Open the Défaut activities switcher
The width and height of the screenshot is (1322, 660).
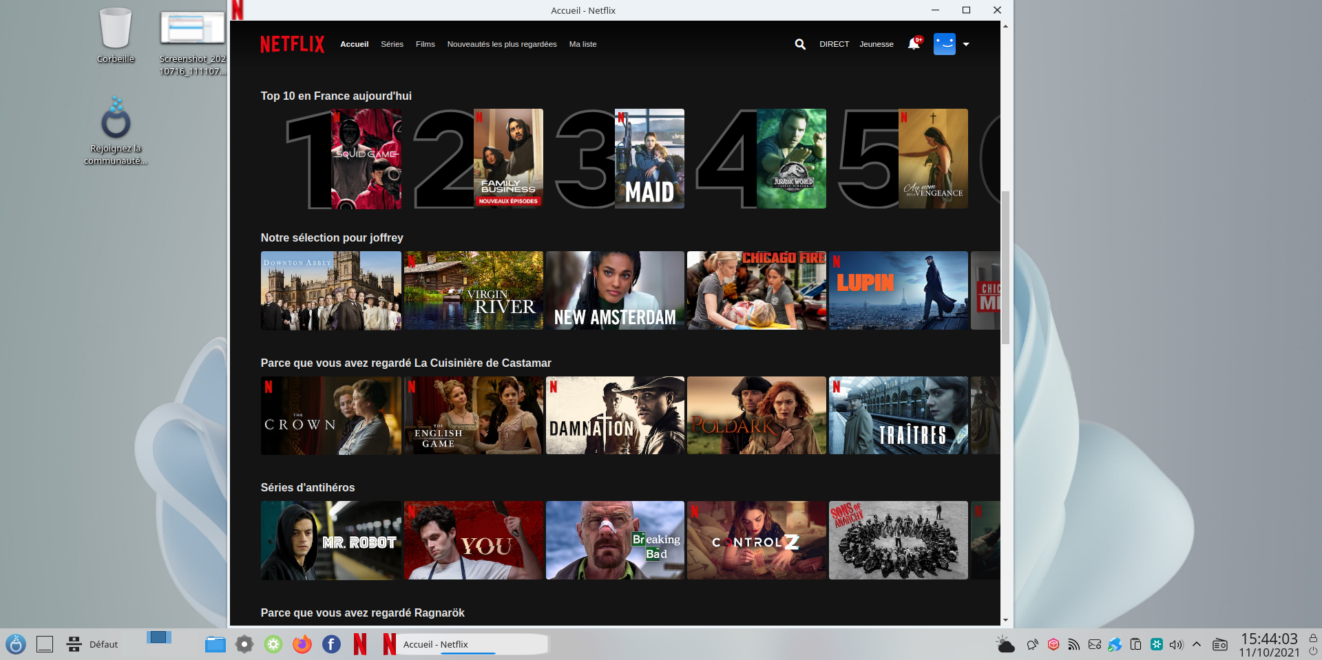click(92, 644)
